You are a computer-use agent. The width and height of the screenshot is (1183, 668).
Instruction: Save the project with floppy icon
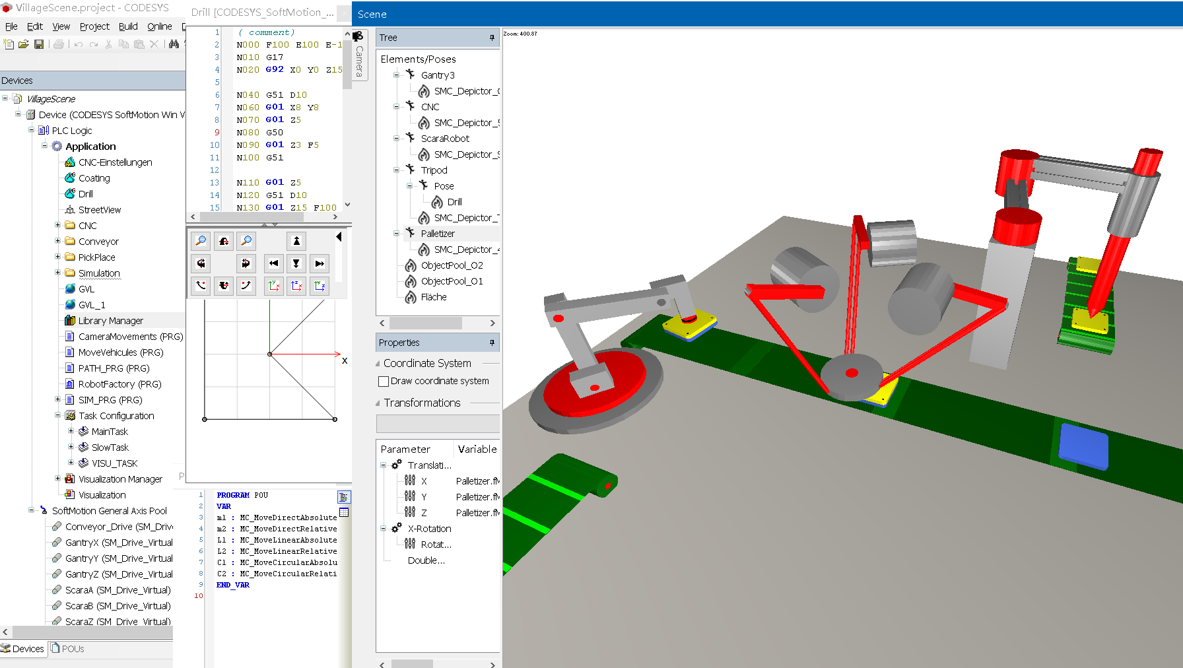pyautogui.click(x=39, y=44)
